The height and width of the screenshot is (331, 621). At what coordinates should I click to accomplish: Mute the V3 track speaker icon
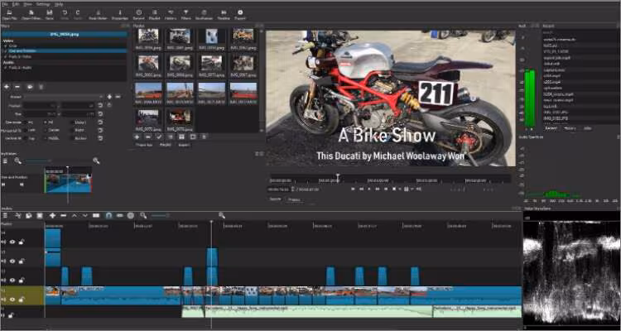click(3, 261)
